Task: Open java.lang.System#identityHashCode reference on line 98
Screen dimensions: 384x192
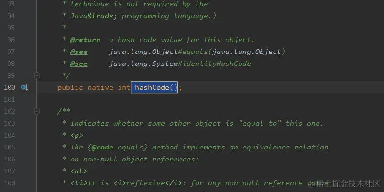Action: (180, 64)
